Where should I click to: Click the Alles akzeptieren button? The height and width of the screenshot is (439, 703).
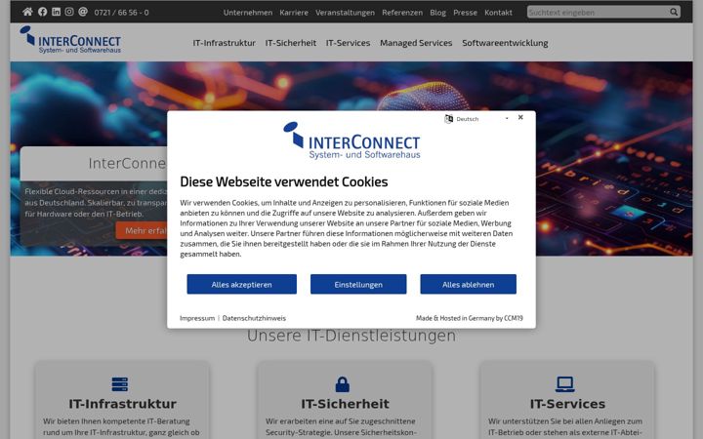(x=242, y=285)
